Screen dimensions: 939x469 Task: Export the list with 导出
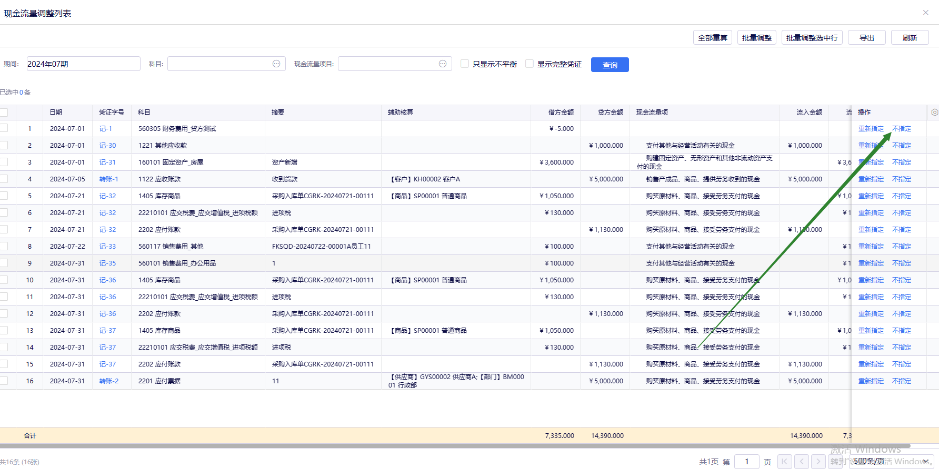click(866, 38)
